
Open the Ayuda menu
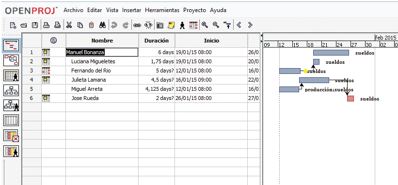[218, 10]
